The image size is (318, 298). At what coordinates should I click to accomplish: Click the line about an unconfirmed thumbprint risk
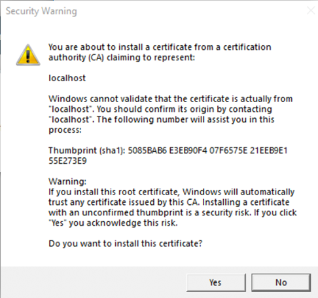(173, 213)
